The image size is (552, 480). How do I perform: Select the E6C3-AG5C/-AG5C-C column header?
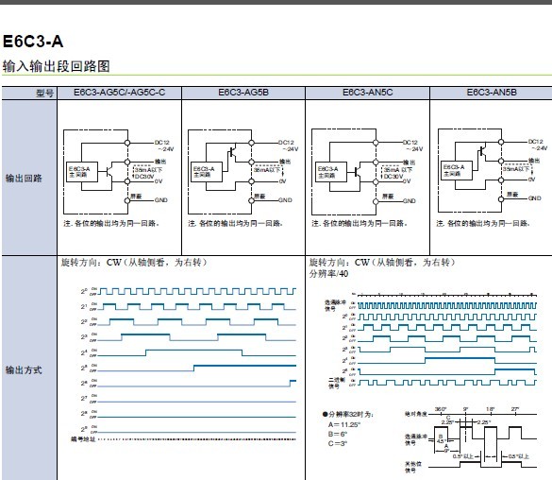point(119,93)
